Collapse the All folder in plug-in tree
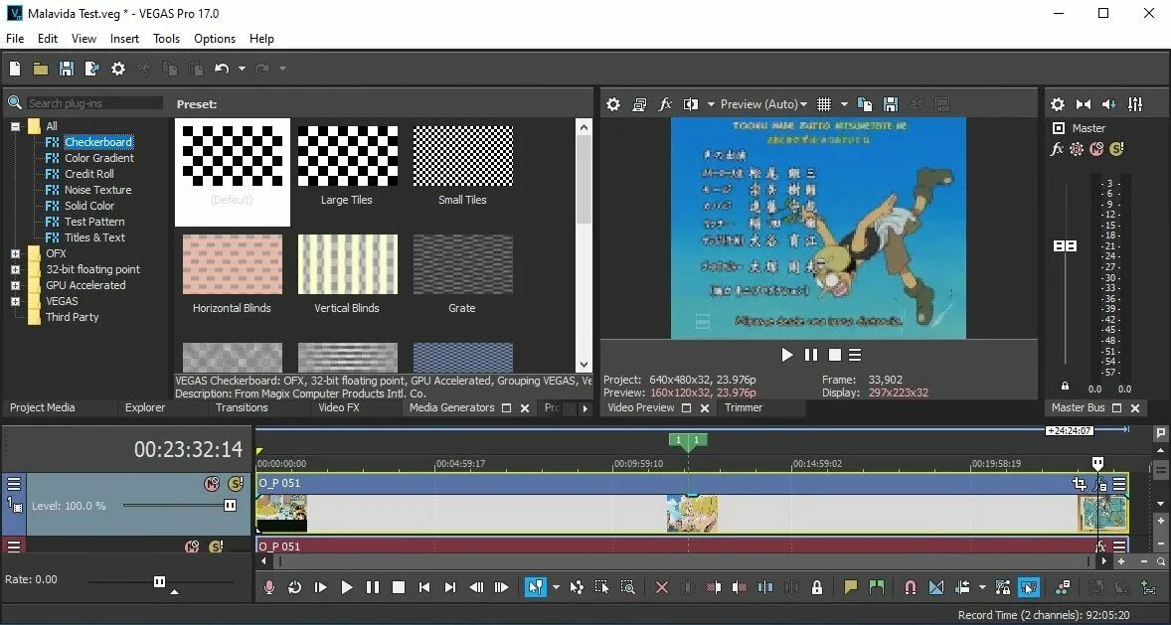This screenshot has width=1171, height=625. (x=15, y=126)
